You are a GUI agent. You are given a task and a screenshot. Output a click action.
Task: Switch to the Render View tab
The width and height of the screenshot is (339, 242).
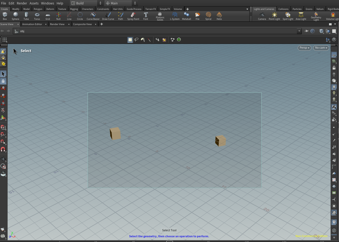click(x=57, y=24)
